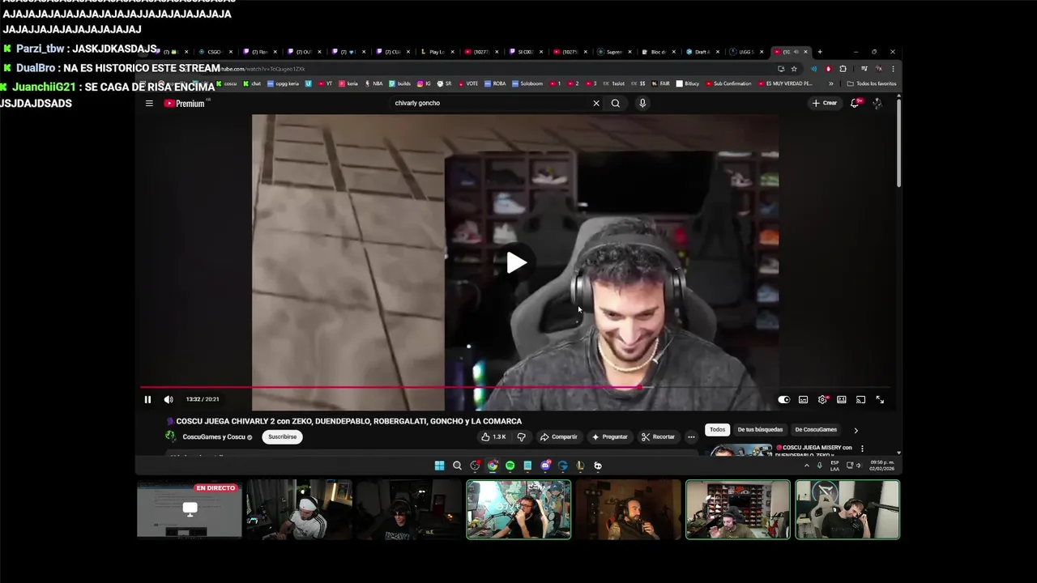Turn on subtitles in the player
This screenshot has width=1037, height=583.
click(803, 399)
